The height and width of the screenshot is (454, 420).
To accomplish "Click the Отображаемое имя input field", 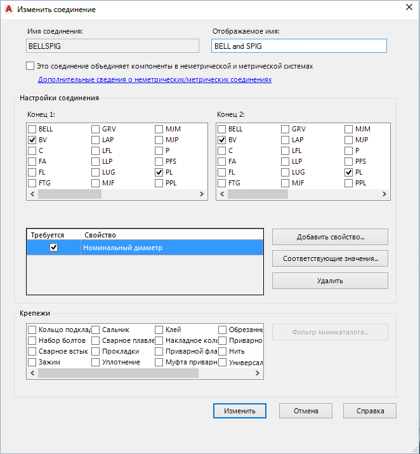I will coord(299,46).
